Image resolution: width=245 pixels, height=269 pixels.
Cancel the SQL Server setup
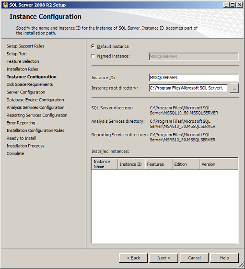click(x=194, y=258)
